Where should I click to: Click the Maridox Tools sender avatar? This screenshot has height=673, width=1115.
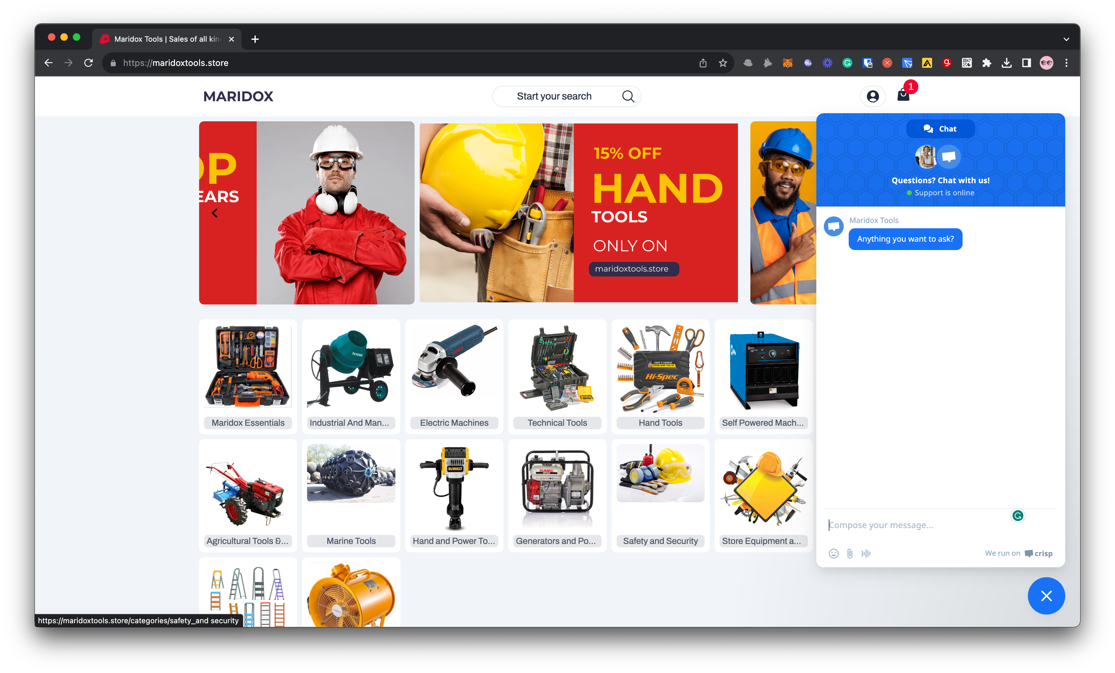pyautogui.click(x=833, y=226)
